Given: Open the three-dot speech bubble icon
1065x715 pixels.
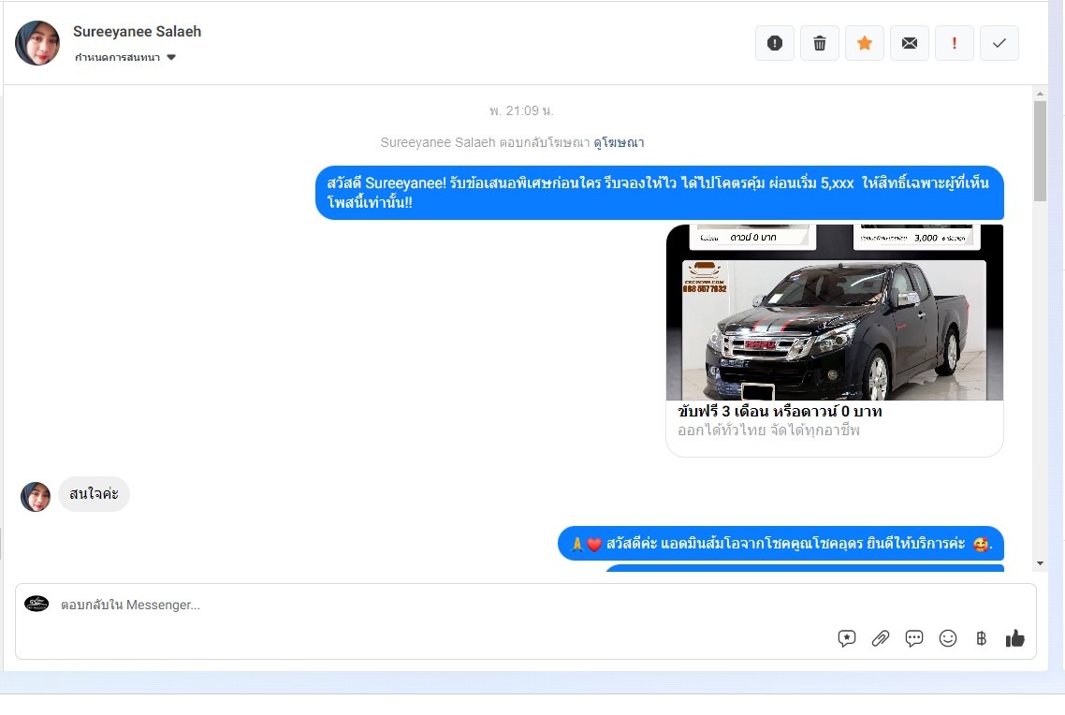Looking at the screenshot, I should (x=914, y=638).
